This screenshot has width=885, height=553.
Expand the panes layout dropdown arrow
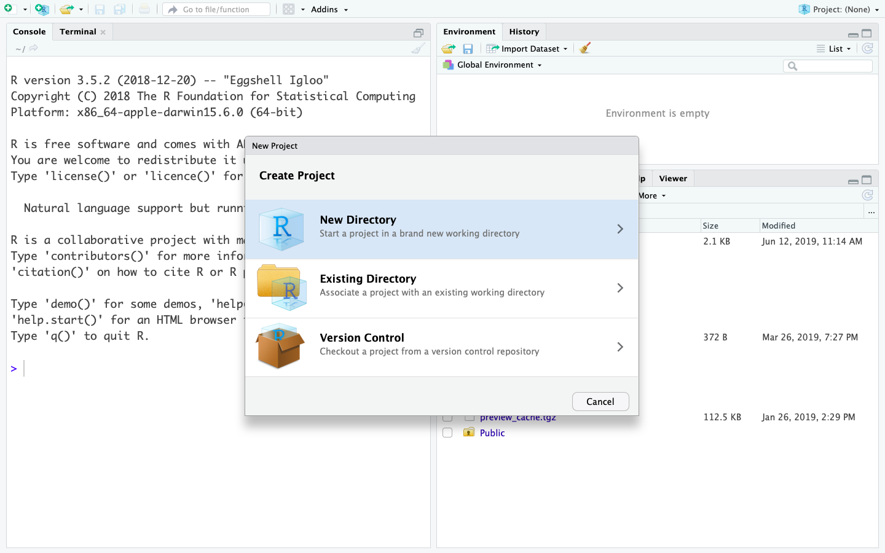click(302, 10)
